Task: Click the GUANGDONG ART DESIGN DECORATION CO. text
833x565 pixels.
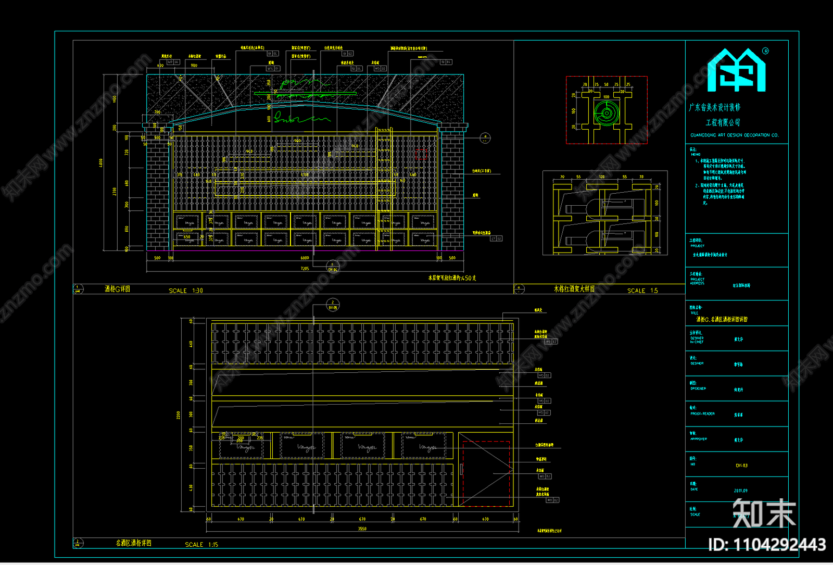Action: (735, 135)
